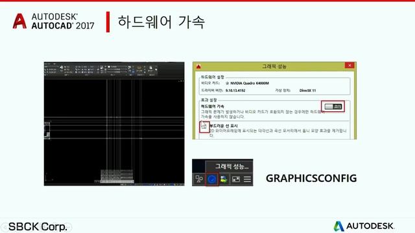Click the GRAPHICSCONFIG command text
Viewport: 415px width, 233px height.
pyautogui.click(x=311, y=179)
